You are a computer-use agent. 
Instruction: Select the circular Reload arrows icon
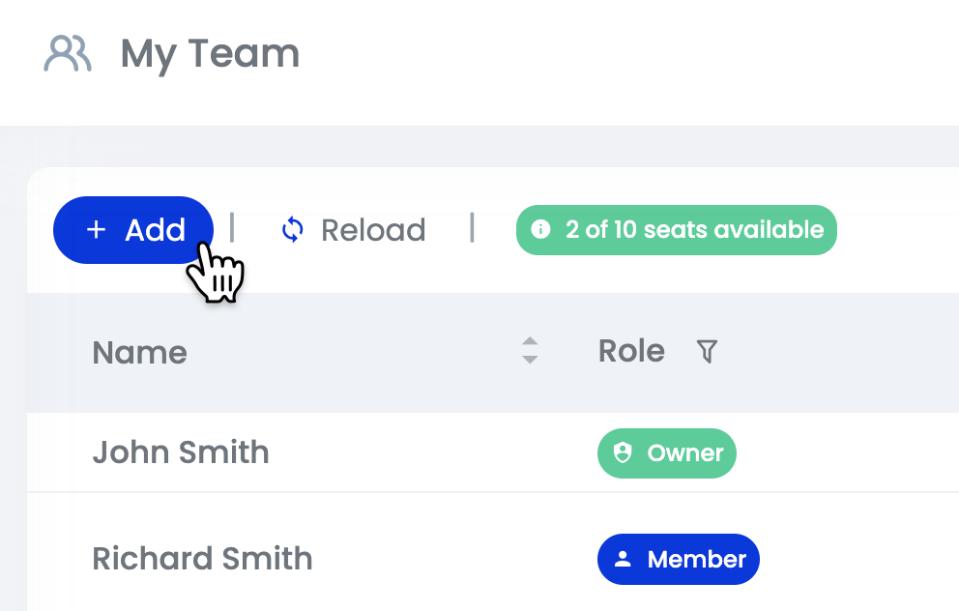(x=292, y=229)
